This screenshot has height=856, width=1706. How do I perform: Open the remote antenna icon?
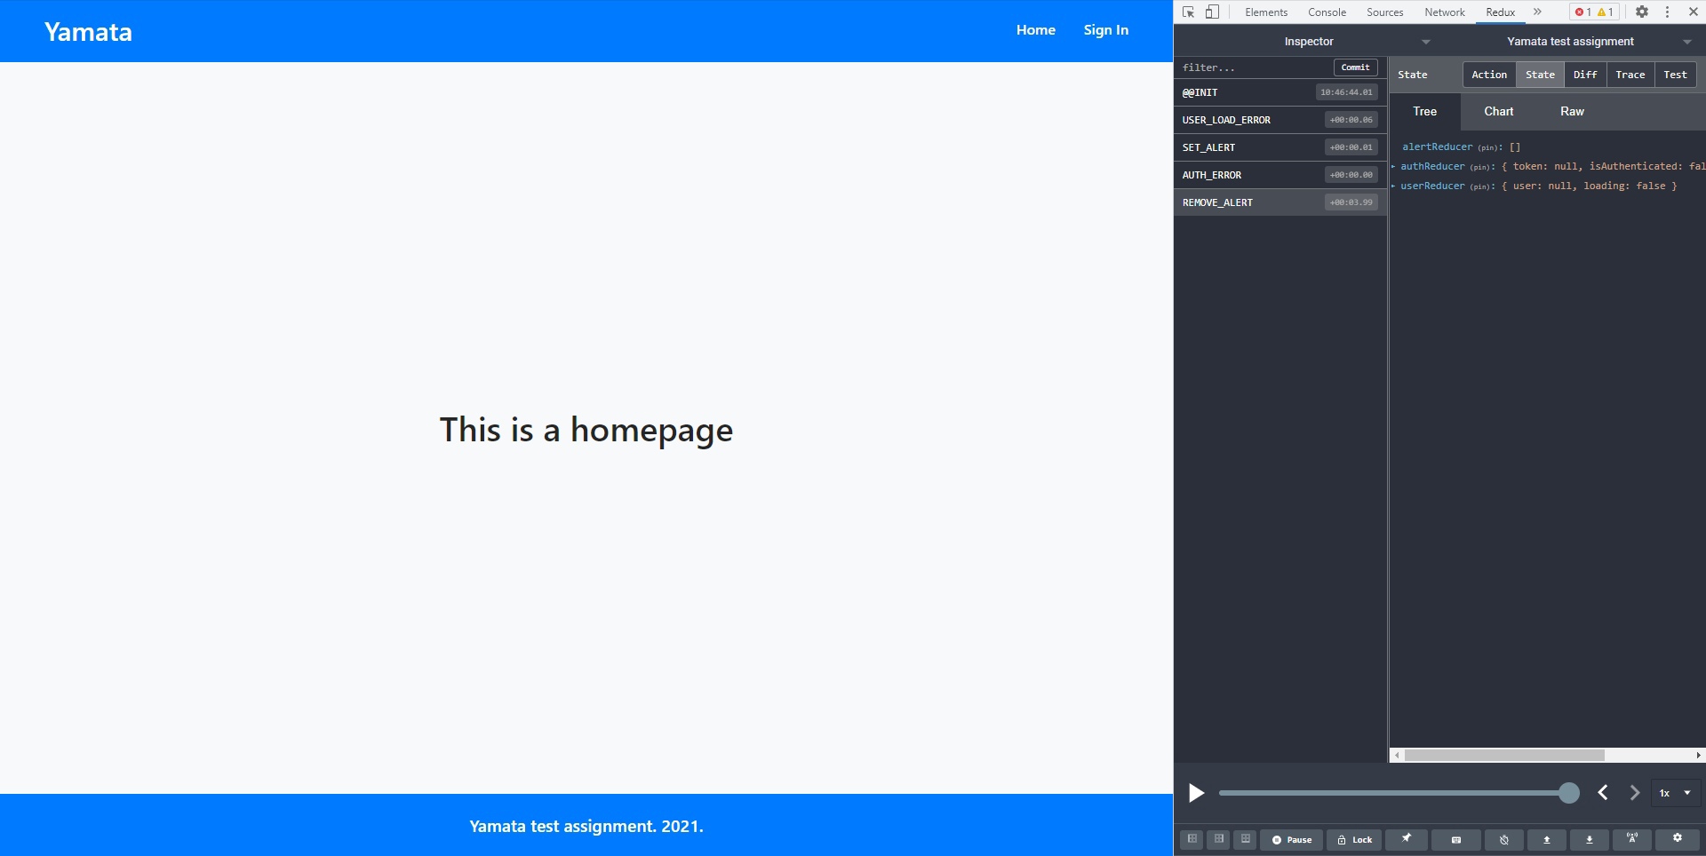tap(1632, 839)
